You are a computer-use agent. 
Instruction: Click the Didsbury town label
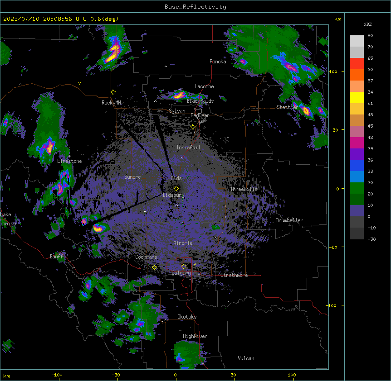coord(174,195)
